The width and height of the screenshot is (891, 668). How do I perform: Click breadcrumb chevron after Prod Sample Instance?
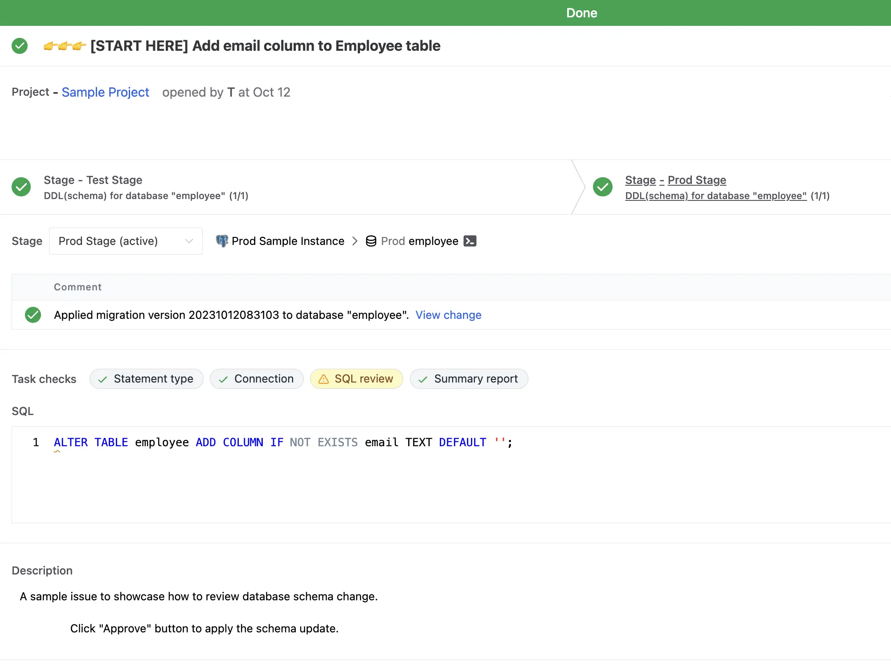click(355, 241)
